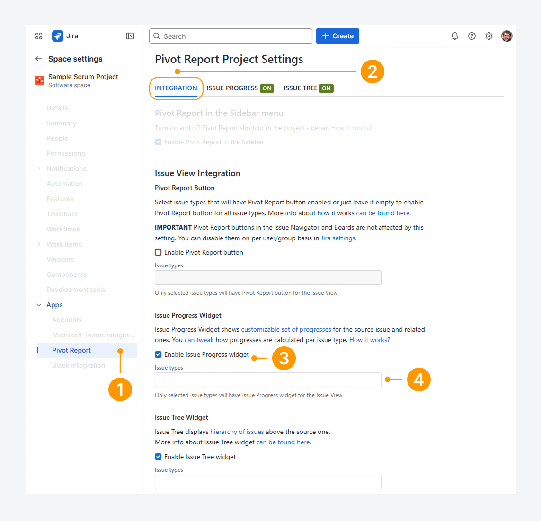Open Permissions settings page
The width and height of the screenshot is (541, 521).
click(66, 153)
